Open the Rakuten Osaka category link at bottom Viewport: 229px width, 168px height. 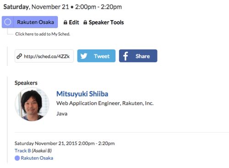pyautogui.click(x=37, y=158)
